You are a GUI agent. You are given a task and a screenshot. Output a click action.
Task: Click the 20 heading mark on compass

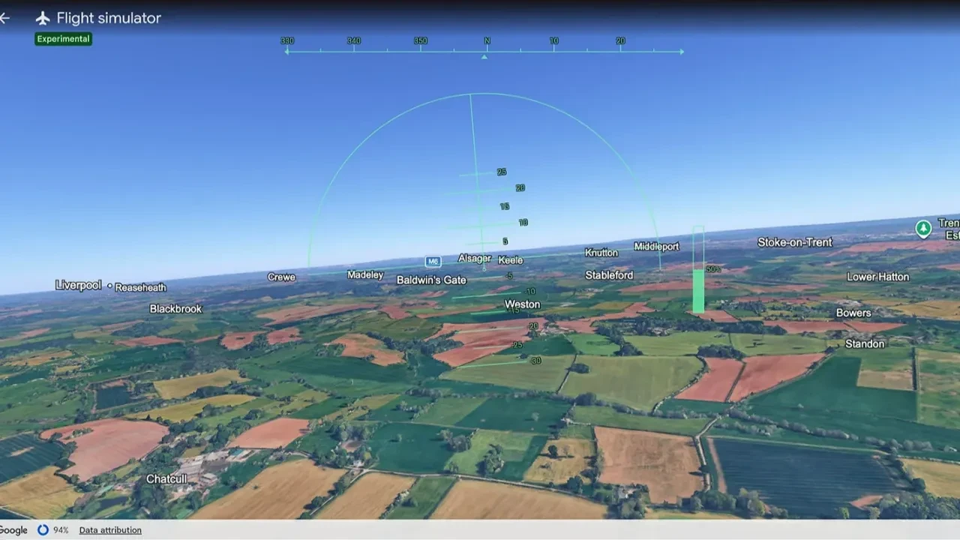tap(620, 41)
